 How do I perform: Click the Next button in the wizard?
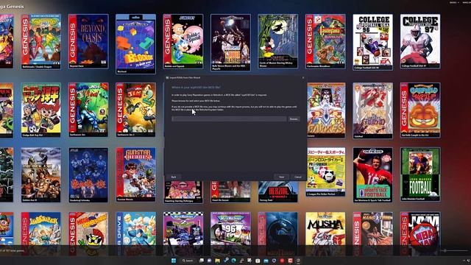point(281,177)
